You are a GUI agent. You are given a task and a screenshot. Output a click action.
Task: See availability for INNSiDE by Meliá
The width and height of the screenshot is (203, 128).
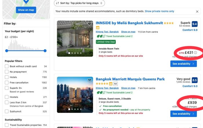click(184, 64)
